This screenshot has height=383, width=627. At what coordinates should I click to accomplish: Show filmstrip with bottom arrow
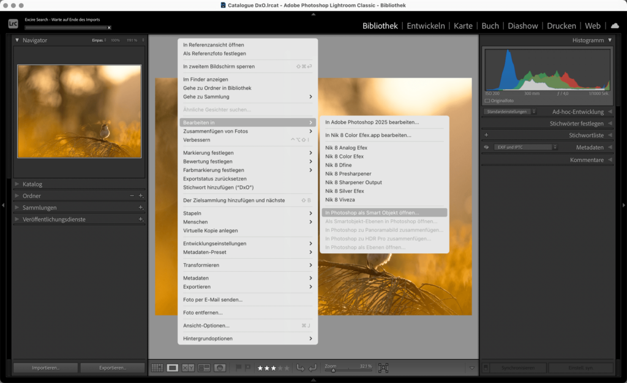pos(313,380)
